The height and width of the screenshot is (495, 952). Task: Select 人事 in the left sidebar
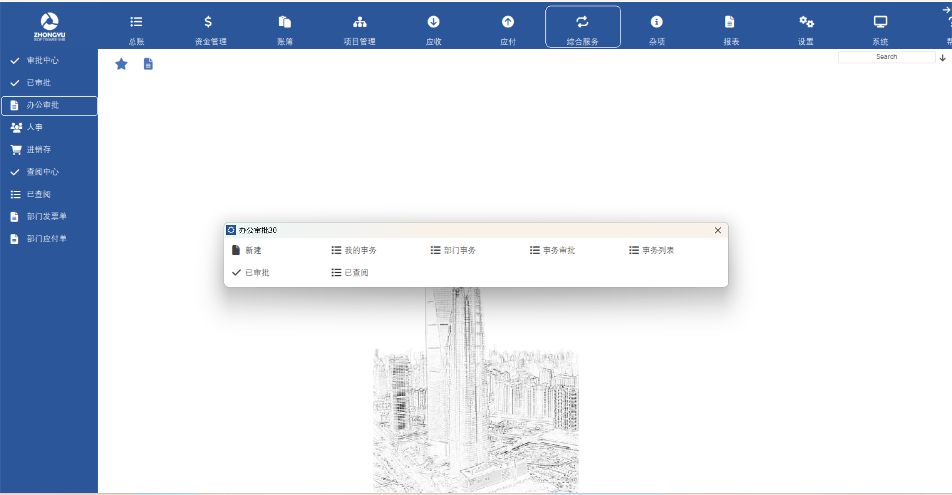coord(35,127)
